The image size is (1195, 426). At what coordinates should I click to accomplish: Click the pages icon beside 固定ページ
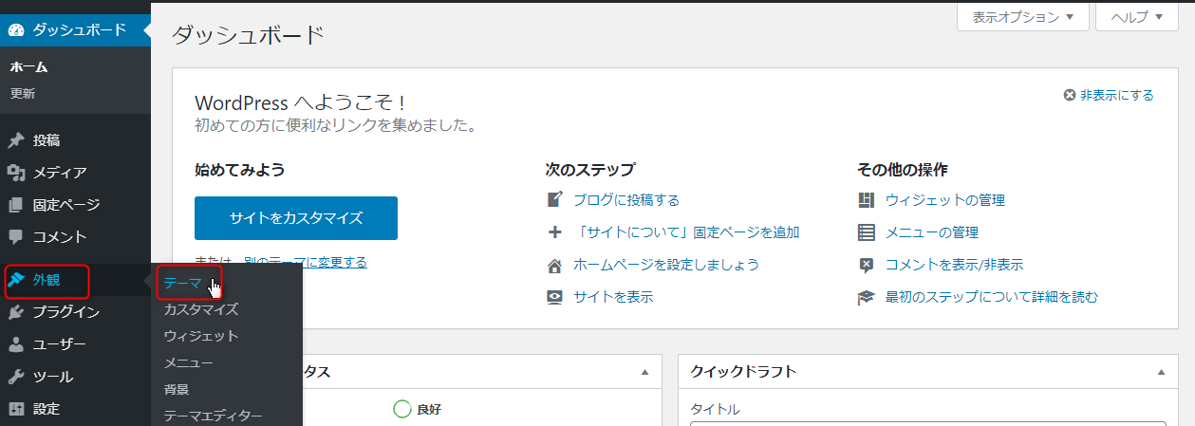(16, 205)
